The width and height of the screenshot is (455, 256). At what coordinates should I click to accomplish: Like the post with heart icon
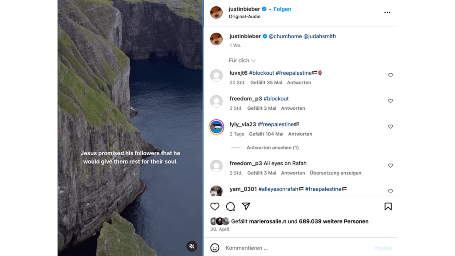tap(215, 206)
